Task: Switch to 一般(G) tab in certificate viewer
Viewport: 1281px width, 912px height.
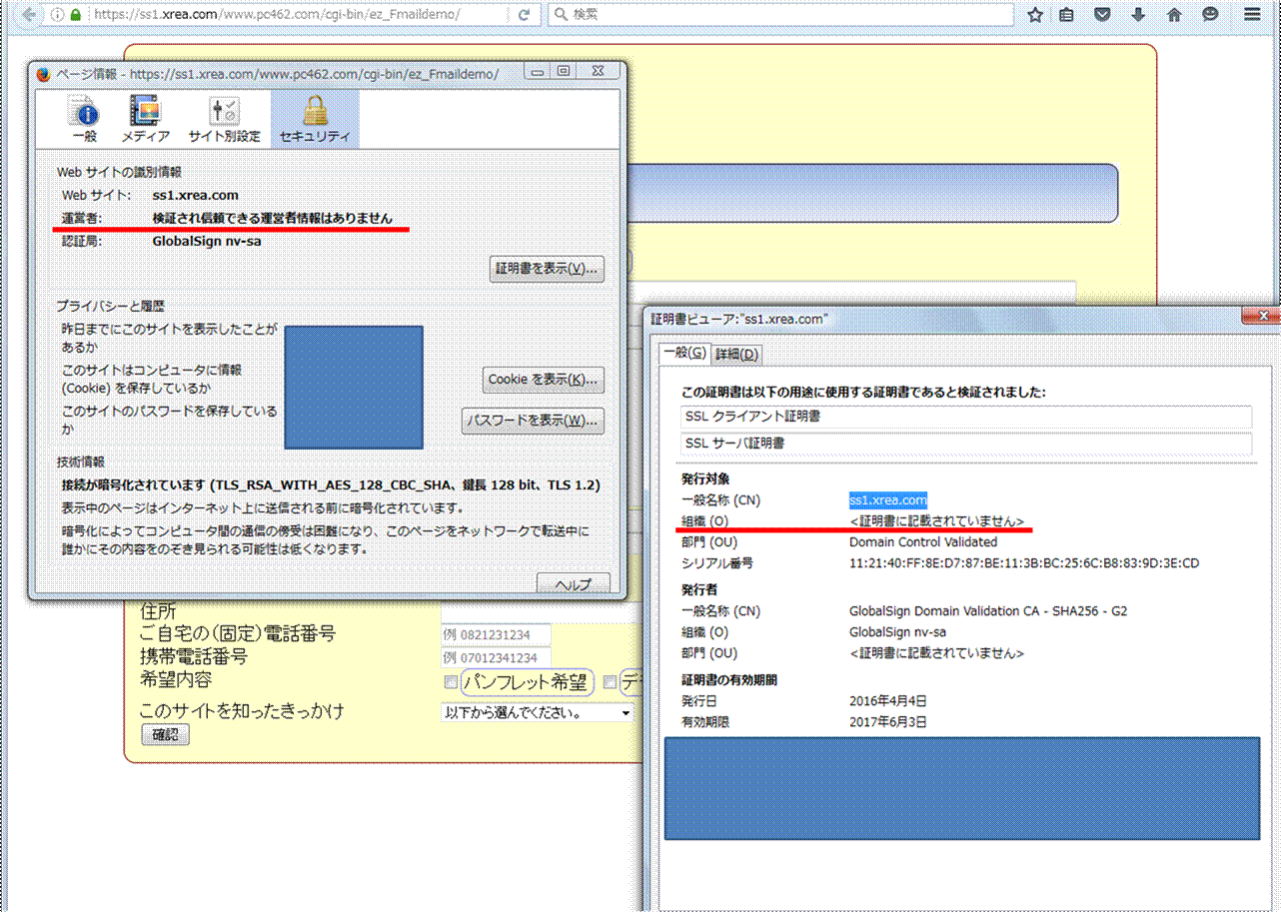Action: click(684, 354)
